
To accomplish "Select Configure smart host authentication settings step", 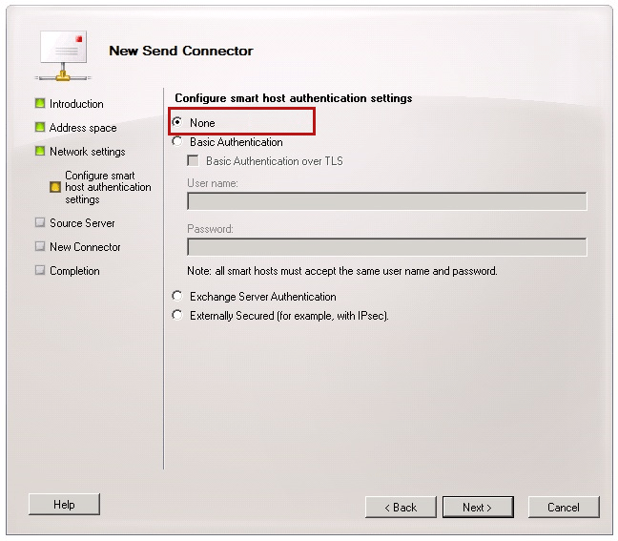I will point(108,187).
